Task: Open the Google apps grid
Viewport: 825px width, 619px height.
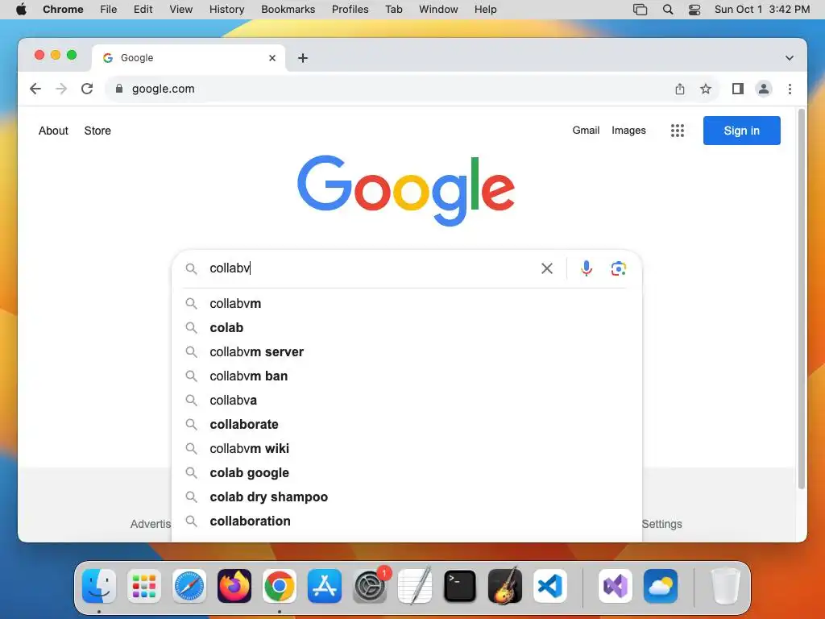Action: (677, 131)
